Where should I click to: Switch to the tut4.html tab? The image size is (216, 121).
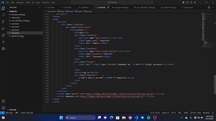[x=85, y=7]
